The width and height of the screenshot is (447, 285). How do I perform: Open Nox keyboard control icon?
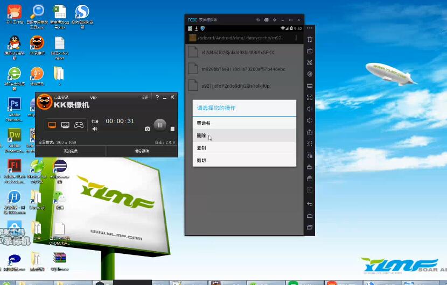[x=310, y=51]
